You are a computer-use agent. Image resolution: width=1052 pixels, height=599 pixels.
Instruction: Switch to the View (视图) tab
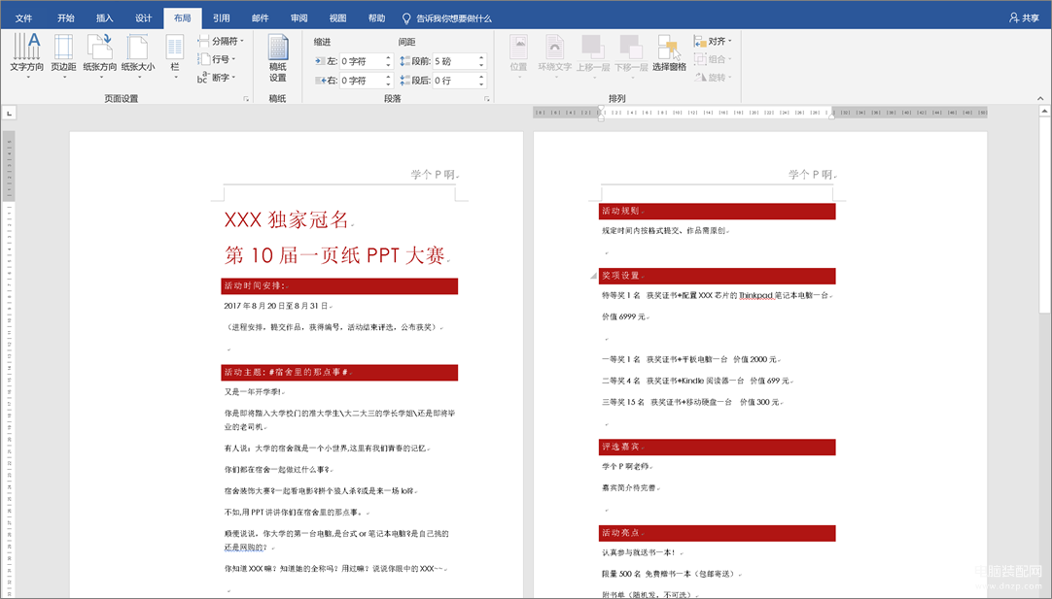point(338,18)
